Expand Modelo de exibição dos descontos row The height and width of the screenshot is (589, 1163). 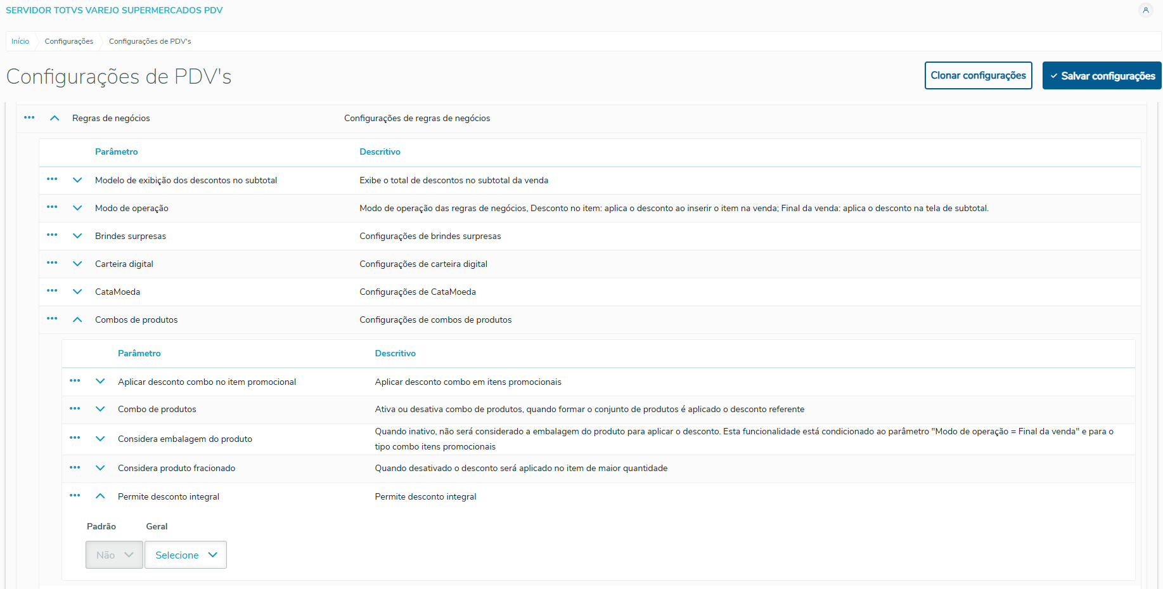(77, 180)
